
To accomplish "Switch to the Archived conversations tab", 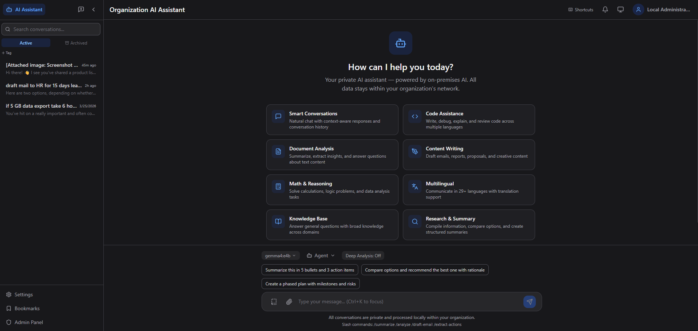I will 76,43.
